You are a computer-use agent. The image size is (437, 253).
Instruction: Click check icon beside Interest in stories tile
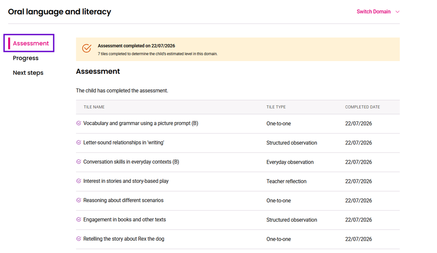tap(78, 181)
